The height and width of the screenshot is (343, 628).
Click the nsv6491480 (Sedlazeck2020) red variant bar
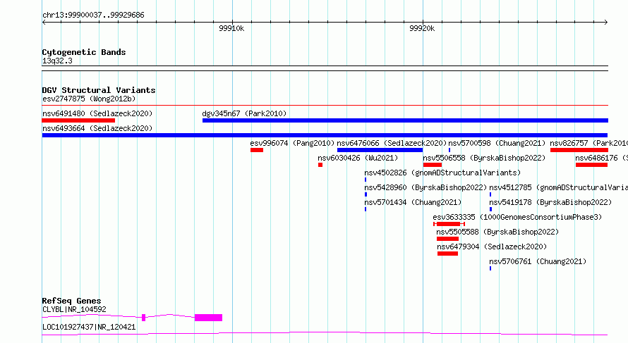78,120
